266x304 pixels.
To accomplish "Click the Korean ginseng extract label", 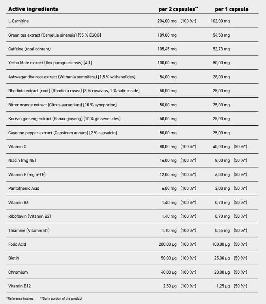I will pos(64,119).
